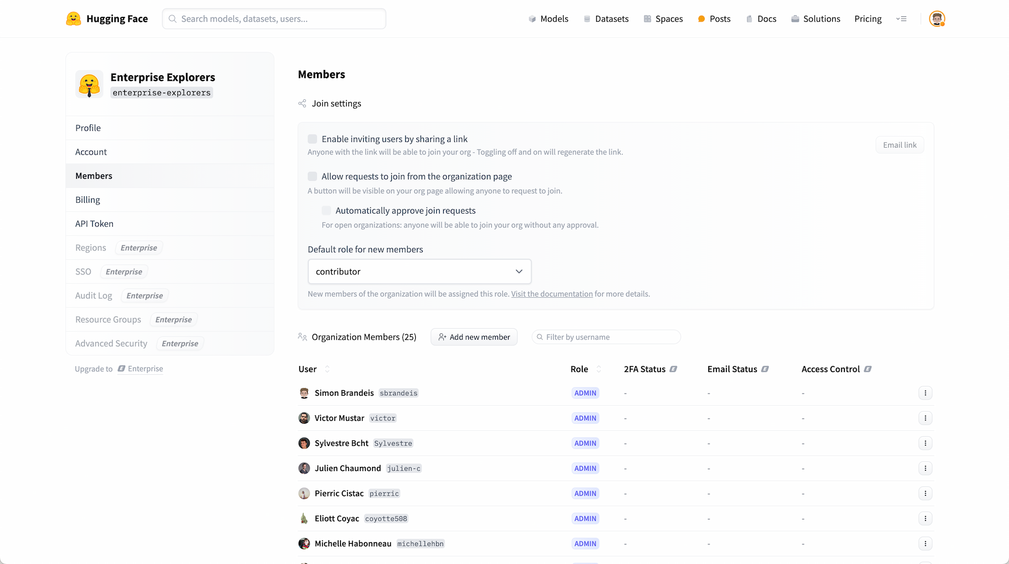This screenshot has height=564, width=1009.
Task: Check allow requests to join from organization page
Action: (x=312, y=176)
